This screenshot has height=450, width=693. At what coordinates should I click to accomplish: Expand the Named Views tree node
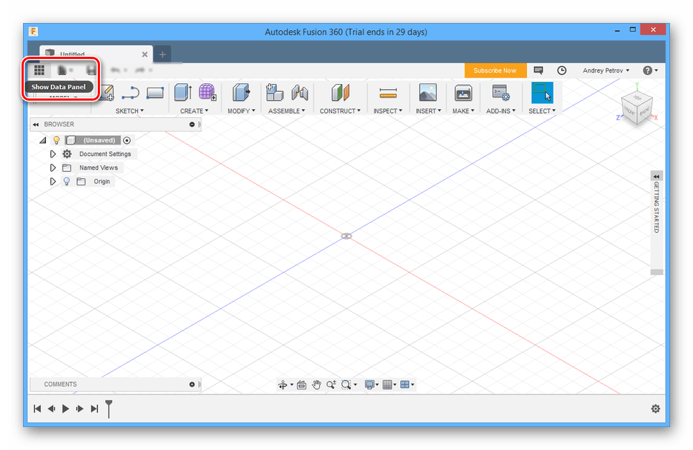(x=52, y=167)
